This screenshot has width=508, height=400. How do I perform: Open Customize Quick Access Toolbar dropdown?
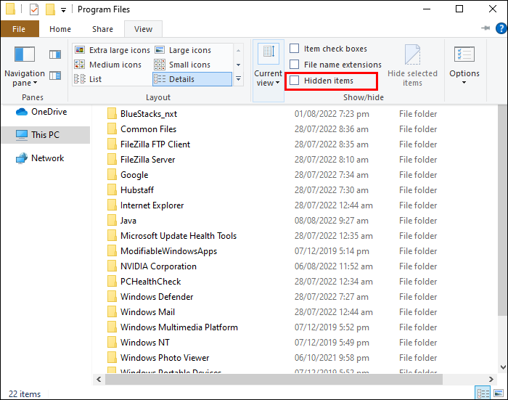pyautogui.click(x=64, y=10)
